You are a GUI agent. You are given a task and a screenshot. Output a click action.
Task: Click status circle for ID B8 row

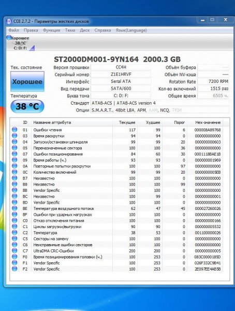[x=14, y=184]
